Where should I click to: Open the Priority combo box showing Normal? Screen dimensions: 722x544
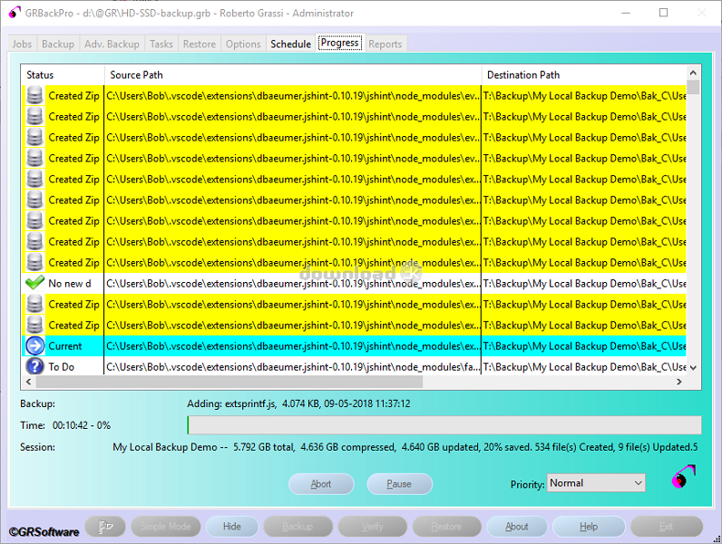596,482
